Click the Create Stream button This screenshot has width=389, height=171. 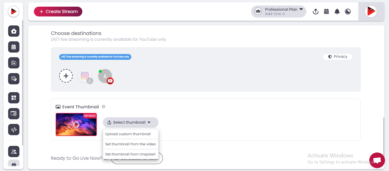pos(58,12)
